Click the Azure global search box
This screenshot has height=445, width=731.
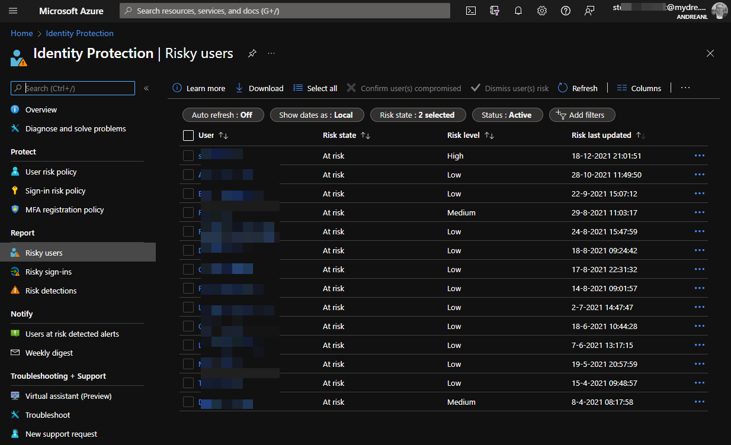click(284, 11)
